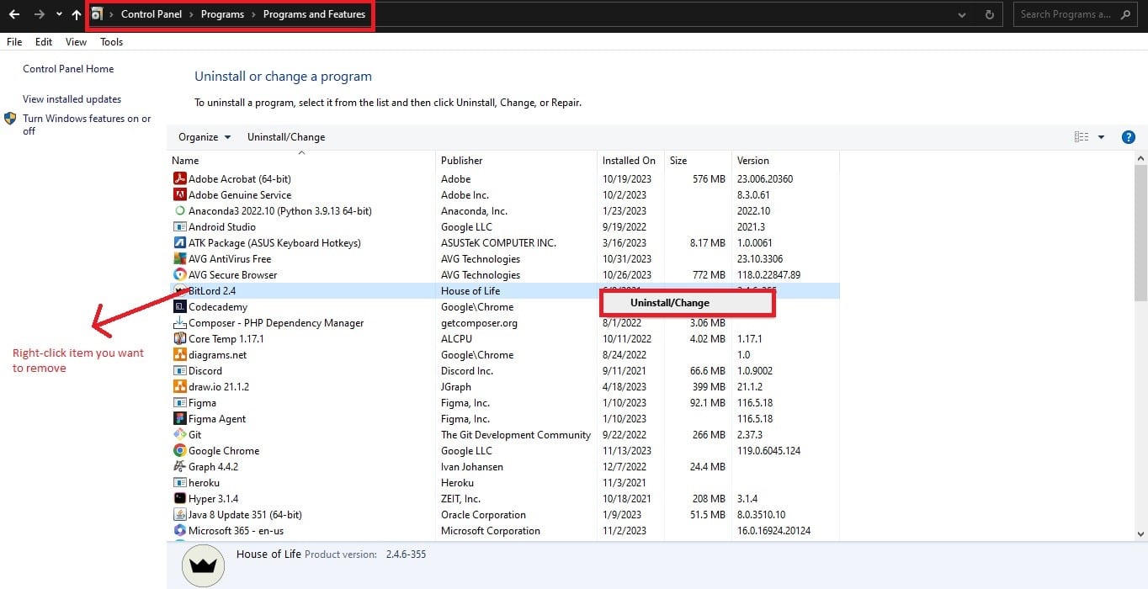This screenshot has width=1148, height=589.
Task: Select the diagrams.net icon
Action: pyautogui.click(x=179, y=354)
